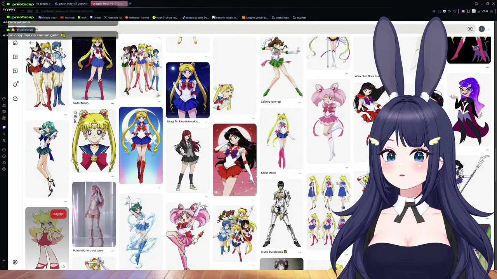The width and height of the screenshot is (497, 279).
Task: Open the pink Chibiusa winking pin
Action: click(x=328, y=121)
